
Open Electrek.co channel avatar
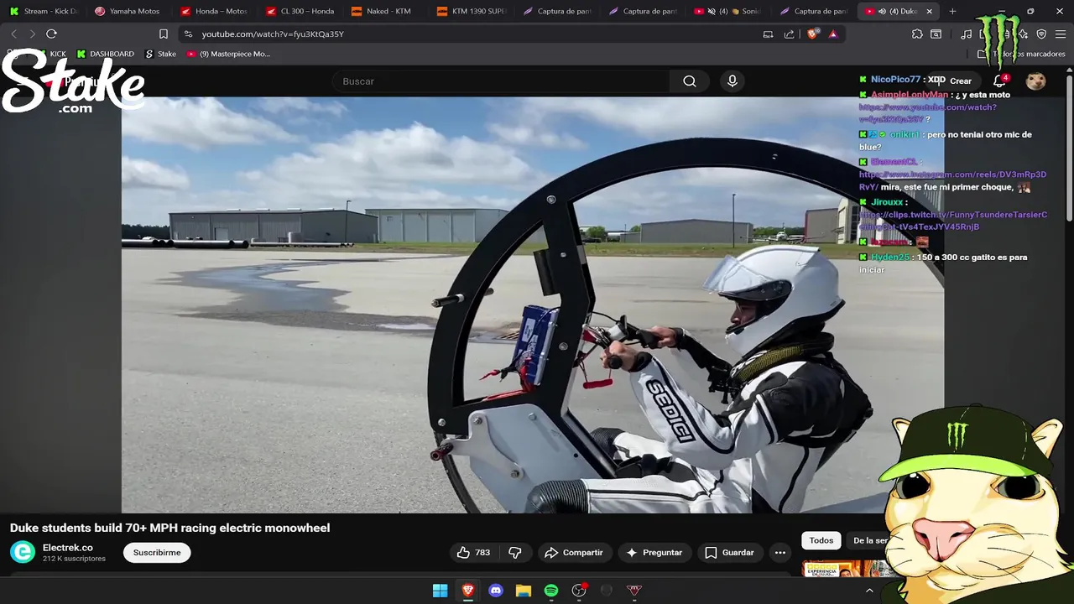click(23, 552)
